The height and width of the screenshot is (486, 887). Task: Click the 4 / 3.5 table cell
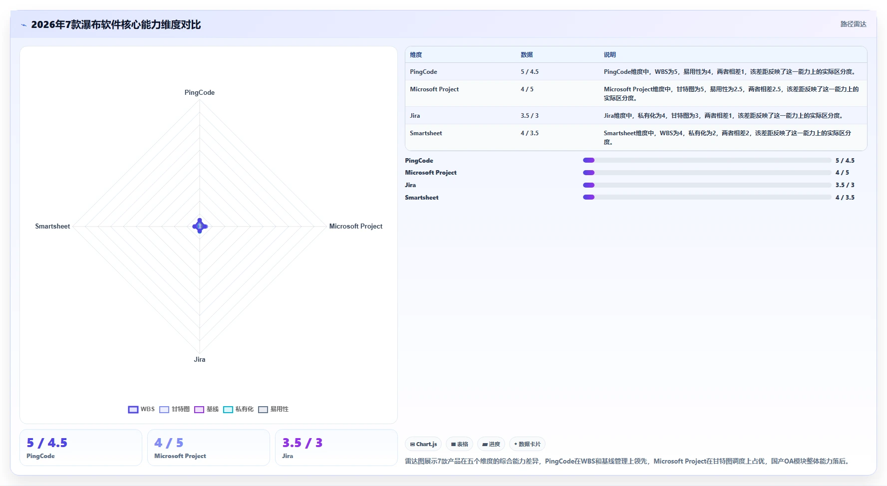(x=530, y=133)
